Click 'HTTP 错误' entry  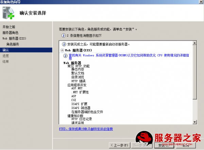(79, 81)
